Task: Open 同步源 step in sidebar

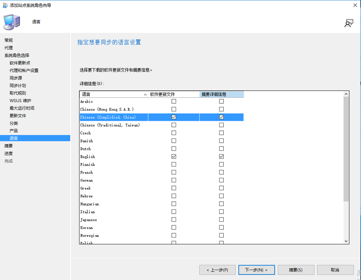Action: (x=16, y=78)
